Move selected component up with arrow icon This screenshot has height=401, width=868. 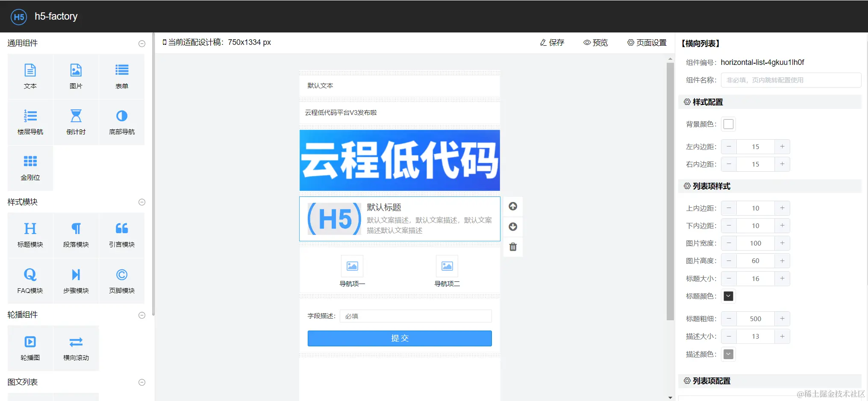coord(513,206)
